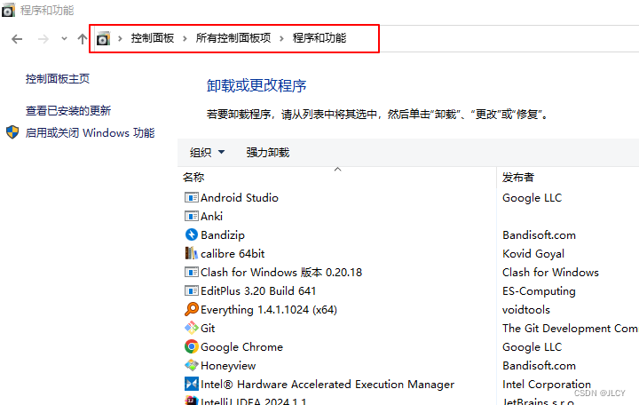This screenshot has height=405, width=639.
Task: Open the 查看已安装的更新 link
Action: click(x=68, y=110)
